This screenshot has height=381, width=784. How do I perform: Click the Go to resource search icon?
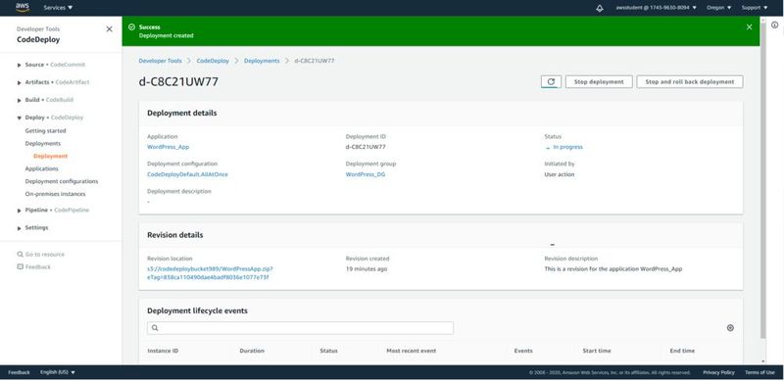pyautogui.click(x=20, y=254)
